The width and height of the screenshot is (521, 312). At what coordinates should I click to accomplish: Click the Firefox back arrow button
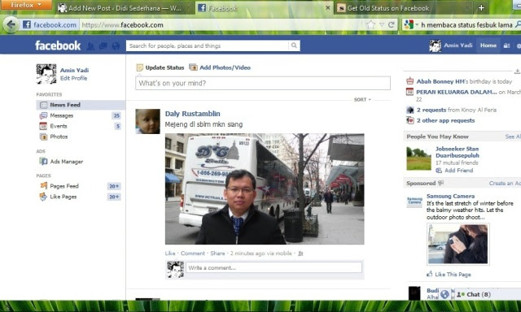11,24
